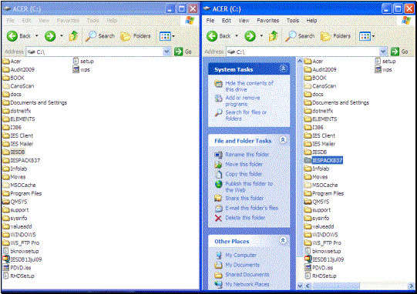
Task: Open Back history dropdown in right window
Action: pyautogui.click(x=237, y=36)
